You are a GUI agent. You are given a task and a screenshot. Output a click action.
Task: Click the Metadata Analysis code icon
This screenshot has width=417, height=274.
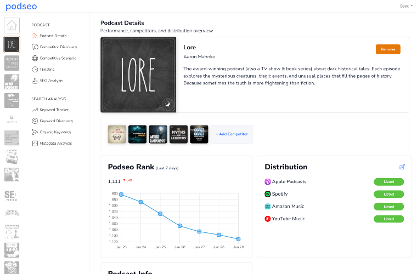(x=35, y=144)
